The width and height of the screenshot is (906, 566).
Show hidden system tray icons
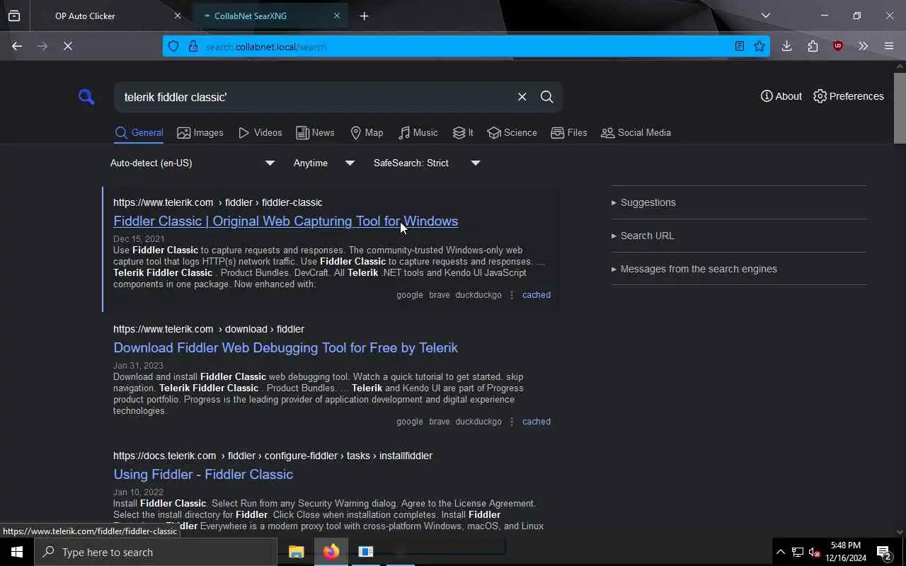point(780,552)
